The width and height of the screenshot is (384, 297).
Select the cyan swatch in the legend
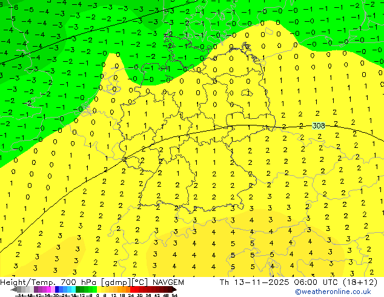[73, 290]
